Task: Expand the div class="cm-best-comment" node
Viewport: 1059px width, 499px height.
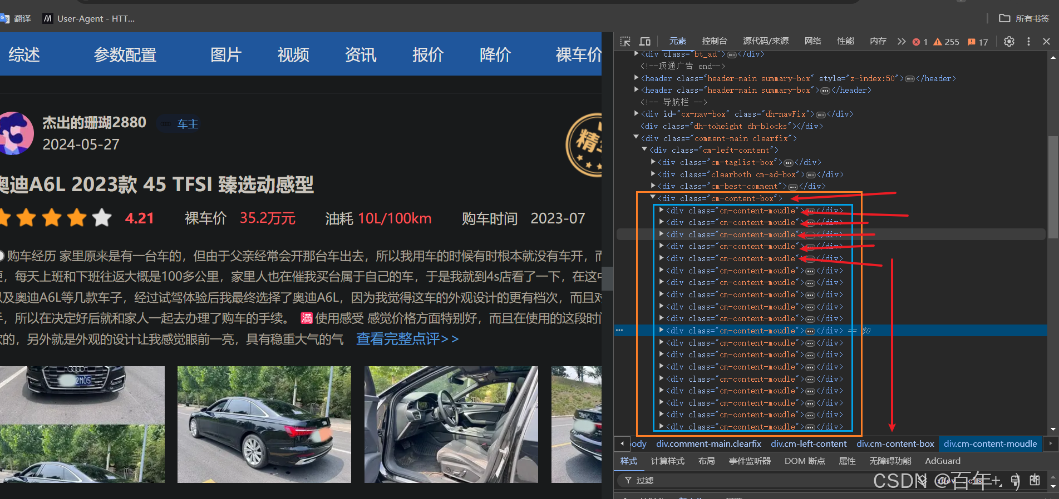Action: pyautogui.click(x=653, y=186)
